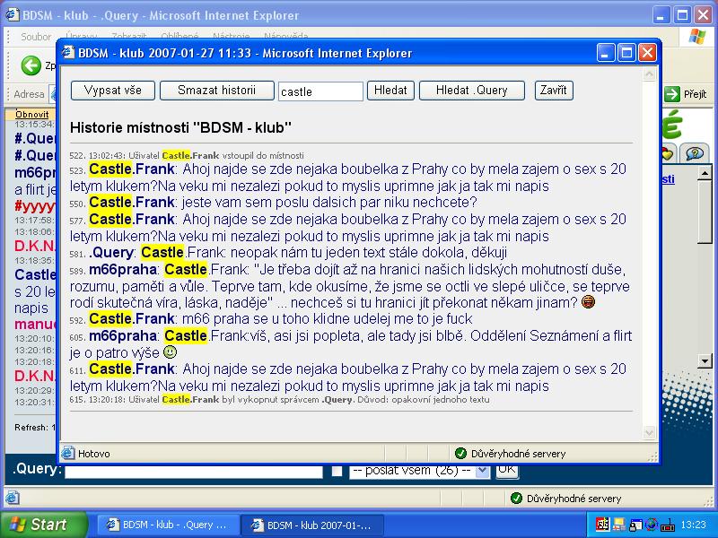Click the background chat pane's scroll down arrow
Image resolution: width=718 pixels, height=538 pixels.
click(x=705, y=360)
